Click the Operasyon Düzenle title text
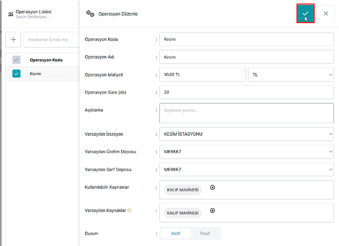 point(118,14)
